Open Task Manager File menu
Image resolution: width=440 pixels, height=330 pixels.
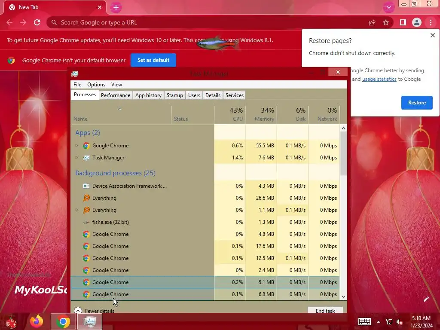[77, 85]
